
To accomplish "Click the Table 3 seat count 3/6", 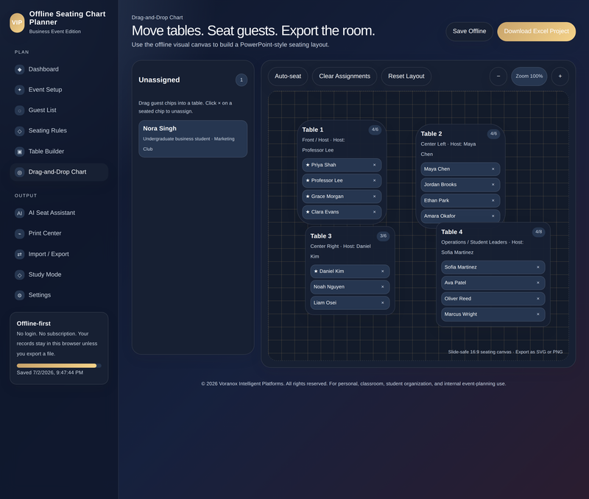I will click(x=383, y=236).
